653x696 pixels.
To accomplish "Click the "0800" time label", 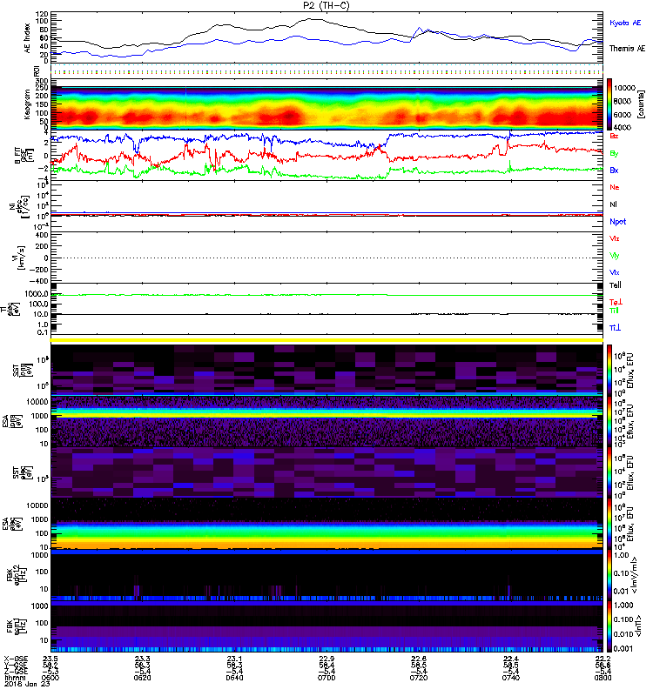I will click(603, 678).
